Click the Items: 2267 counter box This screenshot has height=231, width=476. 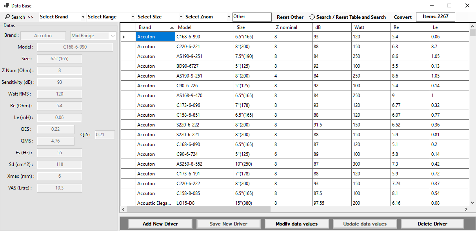435,17
